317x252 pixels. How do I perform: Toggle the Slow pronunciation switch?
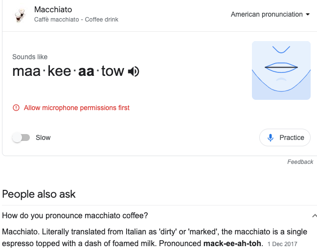tap(21, 137)
